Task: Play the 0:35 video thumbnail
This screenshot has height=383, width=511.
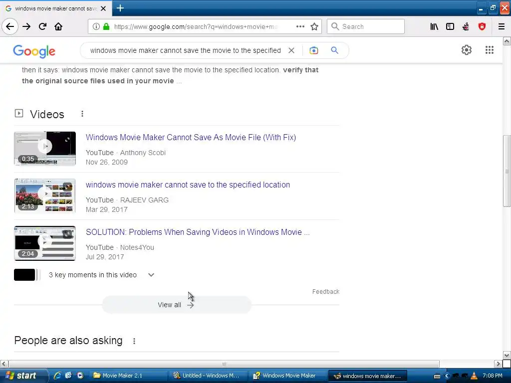Action: 45,149
